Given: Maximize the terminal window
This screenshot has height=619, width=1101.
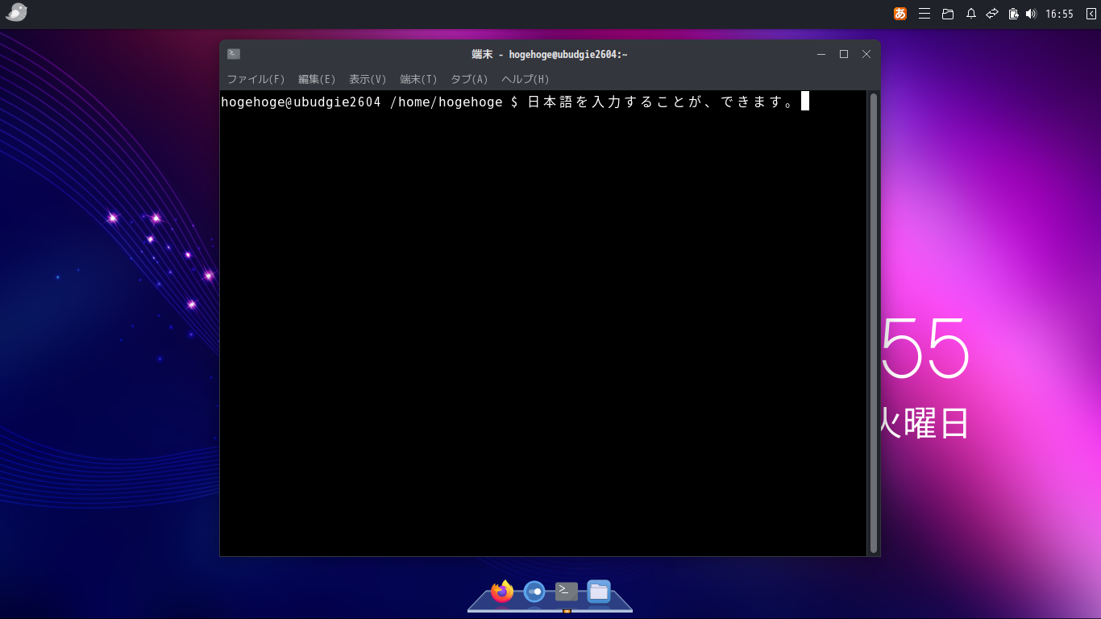Looking at the screenshot, I should [844, 54].
